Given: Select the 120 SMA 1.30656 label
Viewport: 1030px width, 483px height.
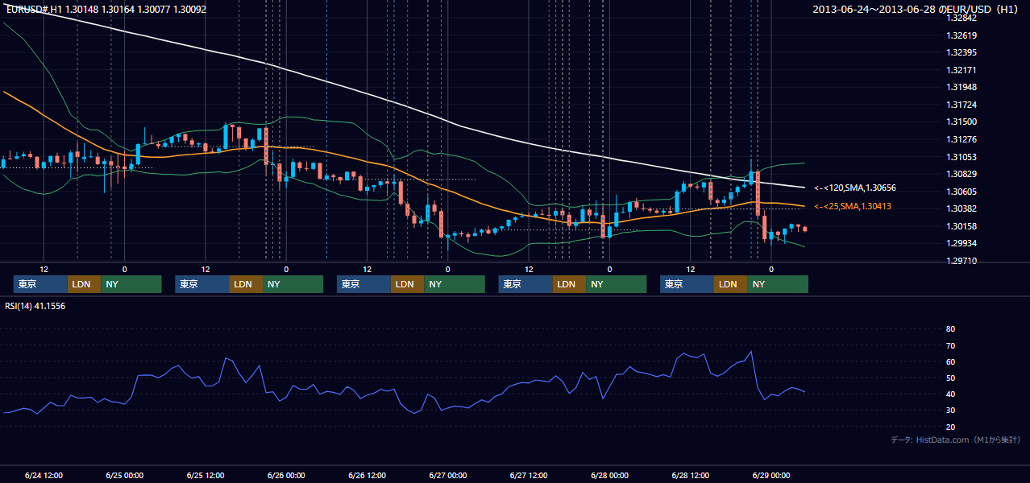Looking at the screenshot, I should [855, 188].
